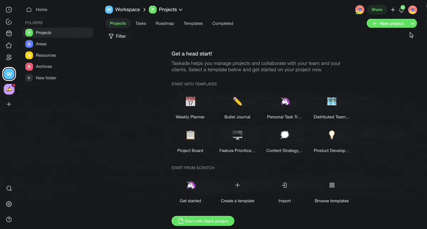The width and height of the screenshot is (427, 229).
Task: Switch to the Projects tab
Action: (118, 23)
